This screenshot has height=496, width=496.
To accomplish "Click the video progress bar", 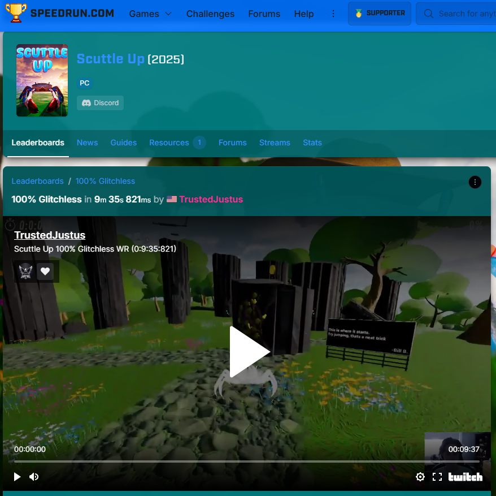I will [249, 463].
